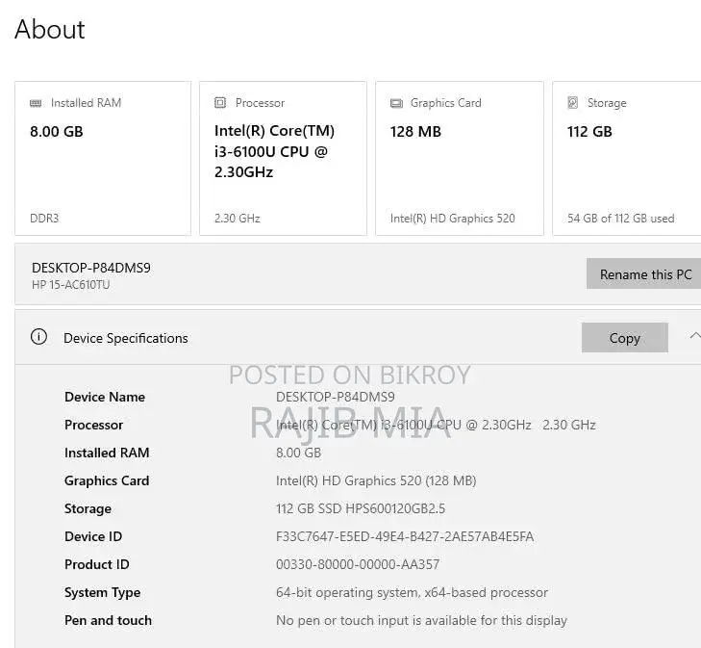Screen dimensions: 701x648
Task: Click the Product ID label
Action: [96, 564]
